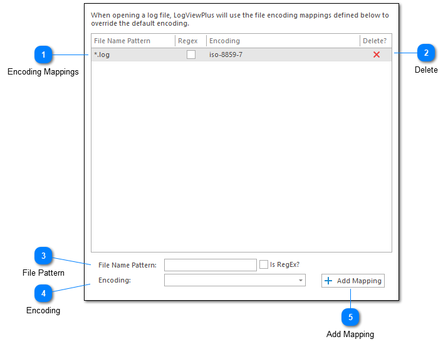Click the Add Mapping button
Image resolution: width=448 pixels, height=349 pixels.
353,281
